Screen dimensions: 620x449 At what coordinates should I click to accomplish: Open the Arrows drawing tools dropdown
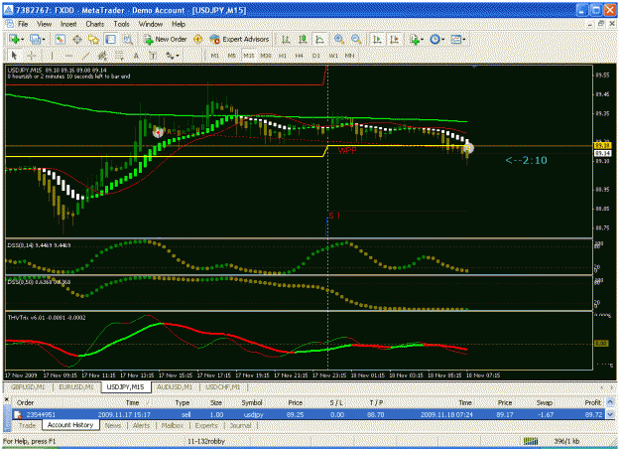(x=173, y=56)
